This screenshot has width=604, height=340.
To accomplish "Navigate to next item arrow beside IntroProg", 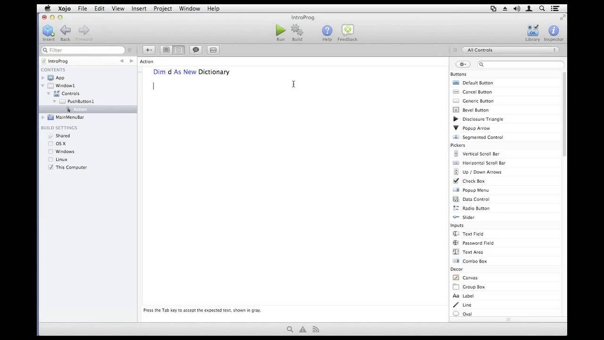I will tap(131, 61).
